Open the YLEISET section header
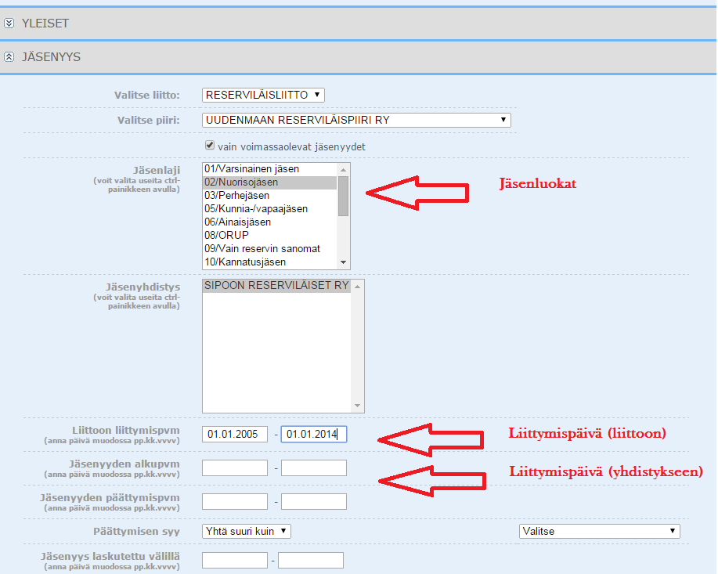Screen dimensions: 718x574 click(x=359, y=23)
